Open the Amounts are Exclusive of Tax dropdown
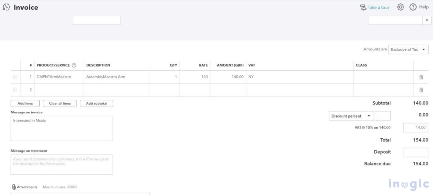The image size is (433, 195). pos(408,50)
